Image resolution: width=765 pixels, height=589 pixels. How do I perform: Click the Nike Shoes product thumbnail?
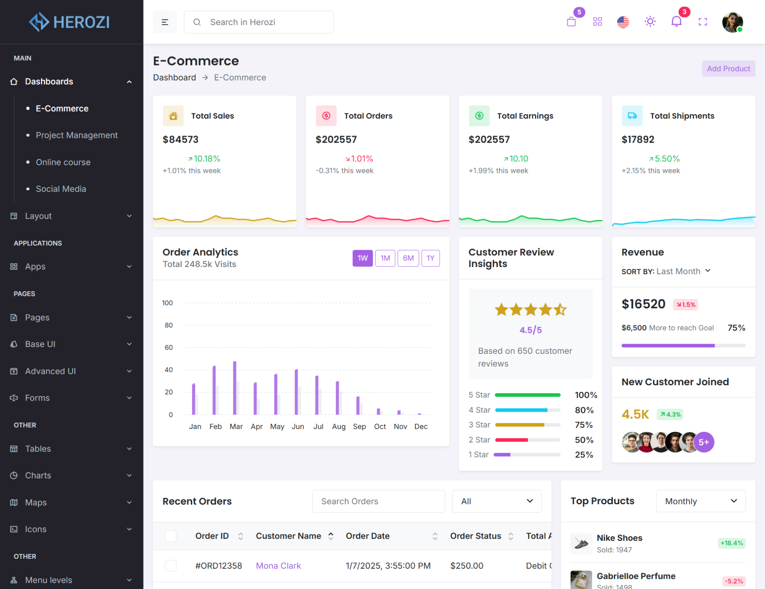pos(581,544)
